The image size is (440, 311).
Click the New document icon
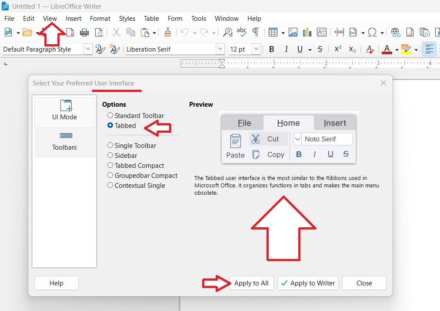click(8, 32)
